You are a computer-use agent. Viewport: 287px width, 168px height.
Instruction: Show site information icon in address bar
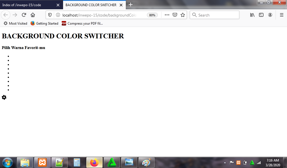[58, 15]
